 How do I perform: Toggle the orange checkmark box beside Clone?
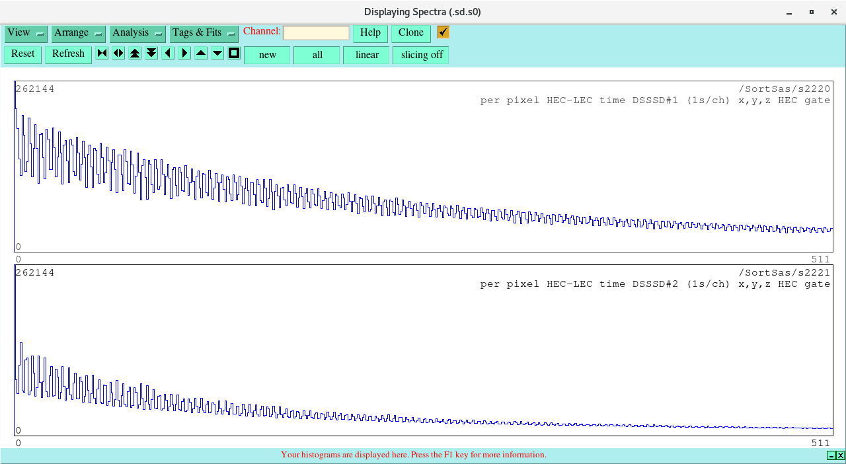click(443, 32)
